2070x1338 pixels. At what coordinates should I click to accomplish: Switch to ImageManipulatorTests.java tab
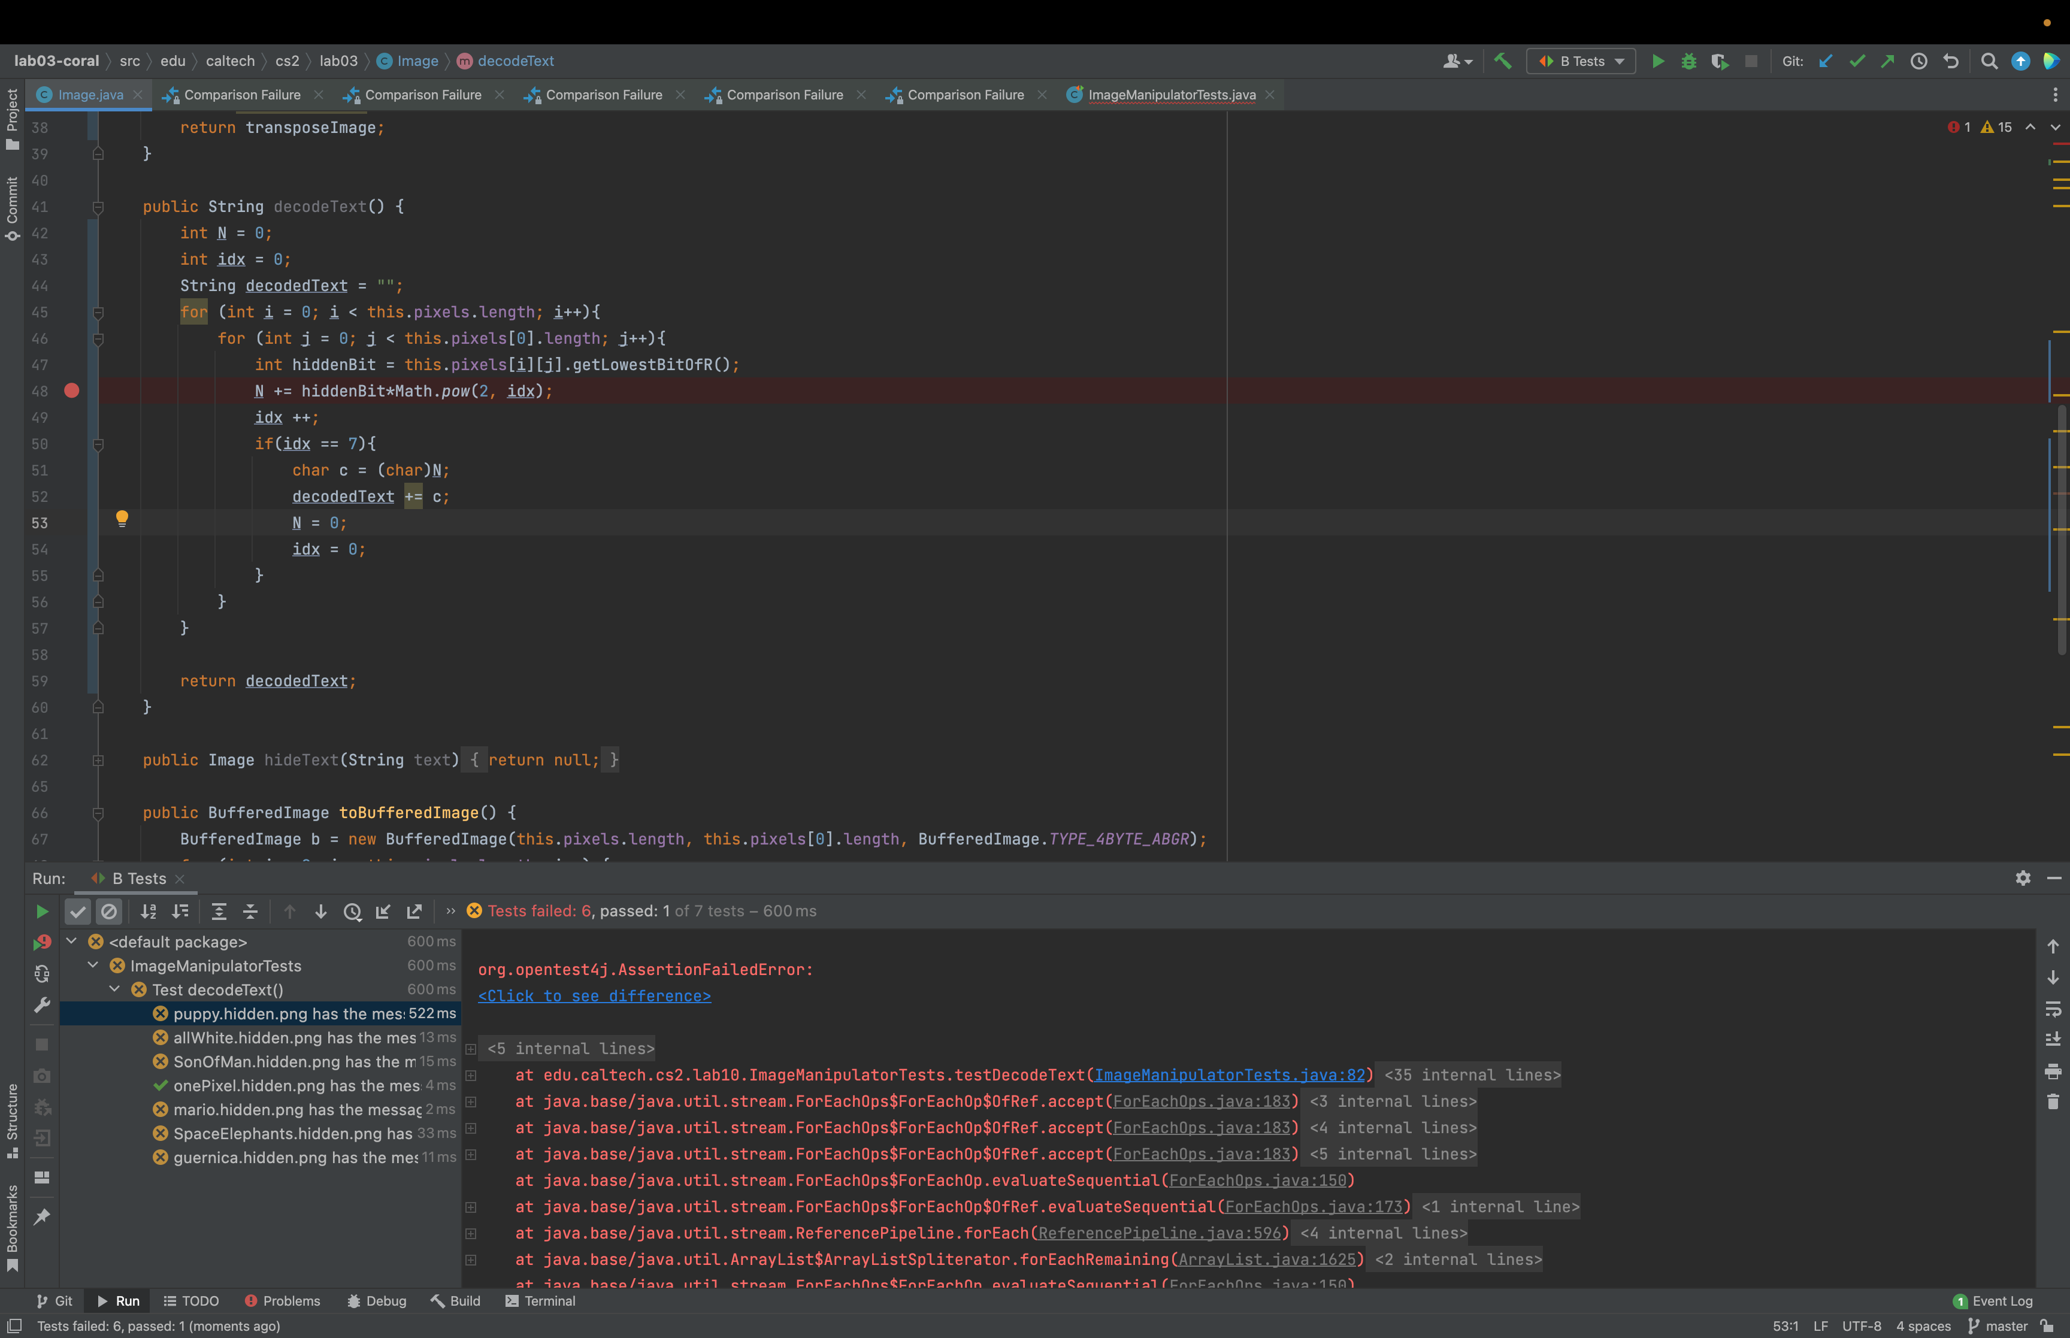(x=1170, y=95)
